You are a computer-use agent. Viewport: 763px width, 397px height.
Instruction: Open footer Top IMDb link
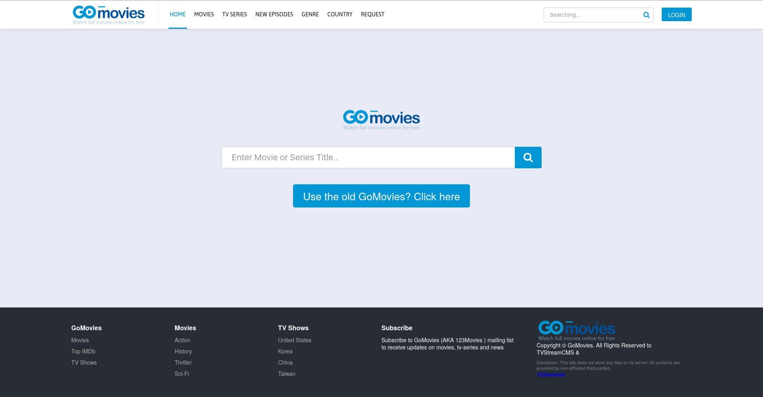click(x=83, y=351)
